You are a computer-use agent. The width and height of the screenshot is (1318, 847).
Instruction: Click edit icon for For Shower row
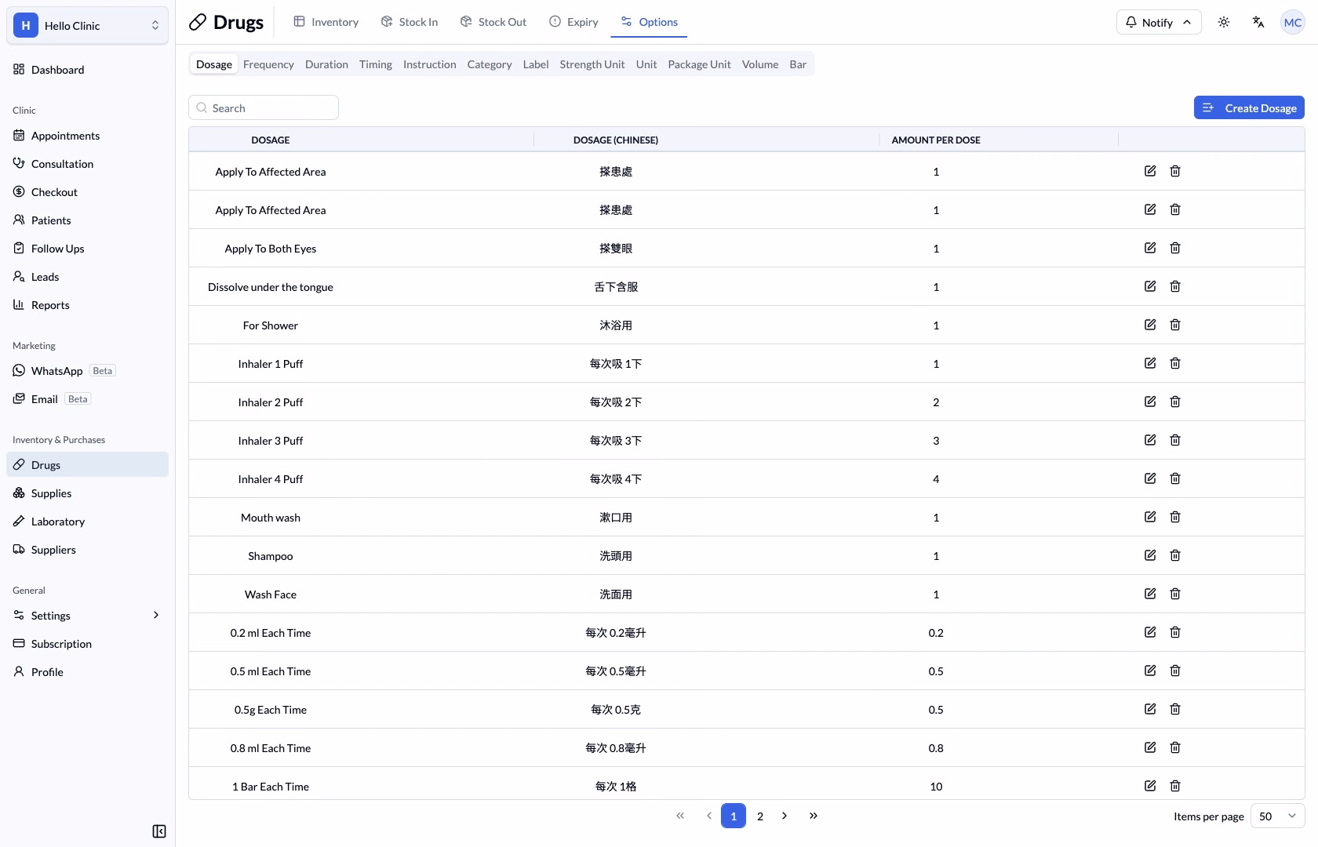(x=1150, y=325)
